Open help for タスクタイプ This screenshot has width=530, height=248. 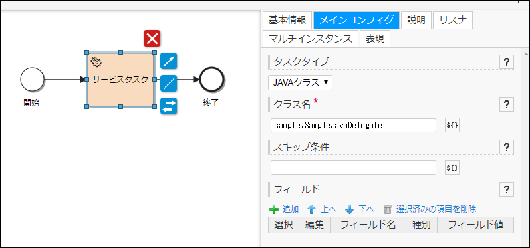point(506,62)
